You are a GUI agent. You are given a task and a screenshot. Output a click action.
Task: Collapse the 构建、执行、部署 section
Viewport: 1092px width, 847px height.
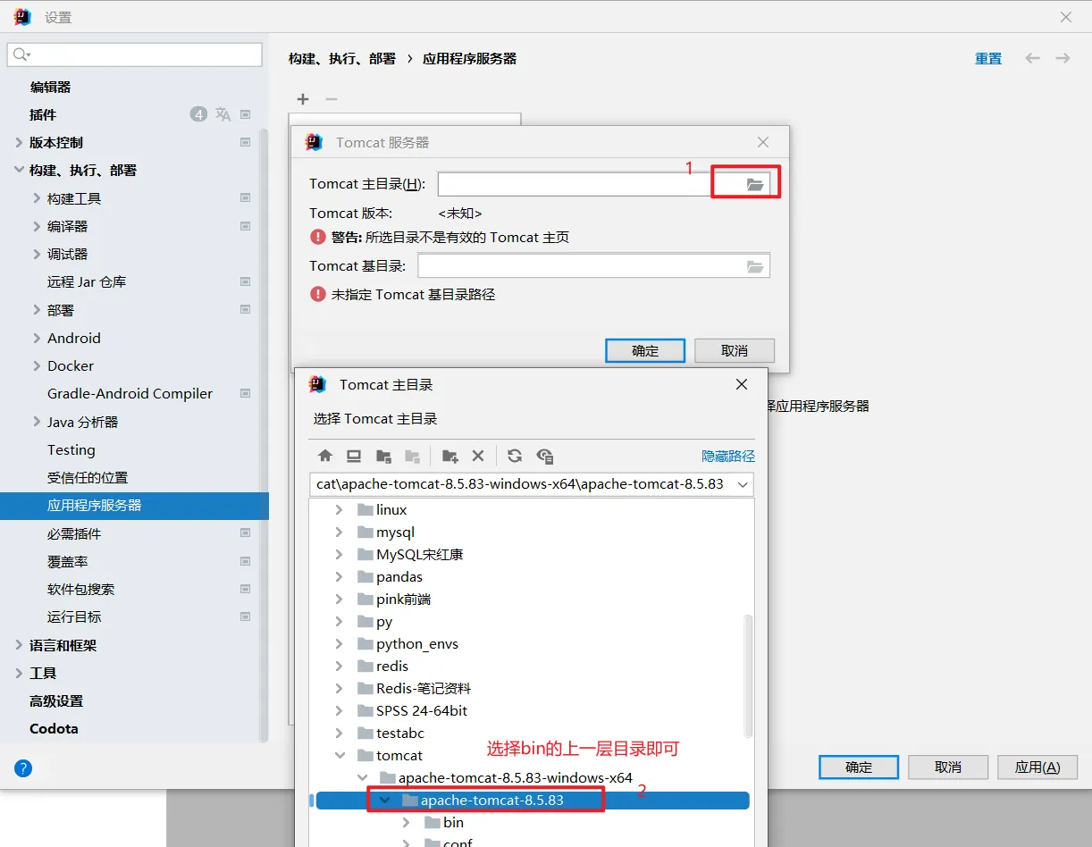coord(20,170)
